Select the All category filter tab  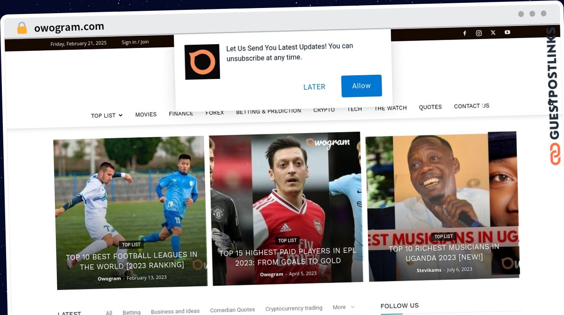click(x=109, y=313)
